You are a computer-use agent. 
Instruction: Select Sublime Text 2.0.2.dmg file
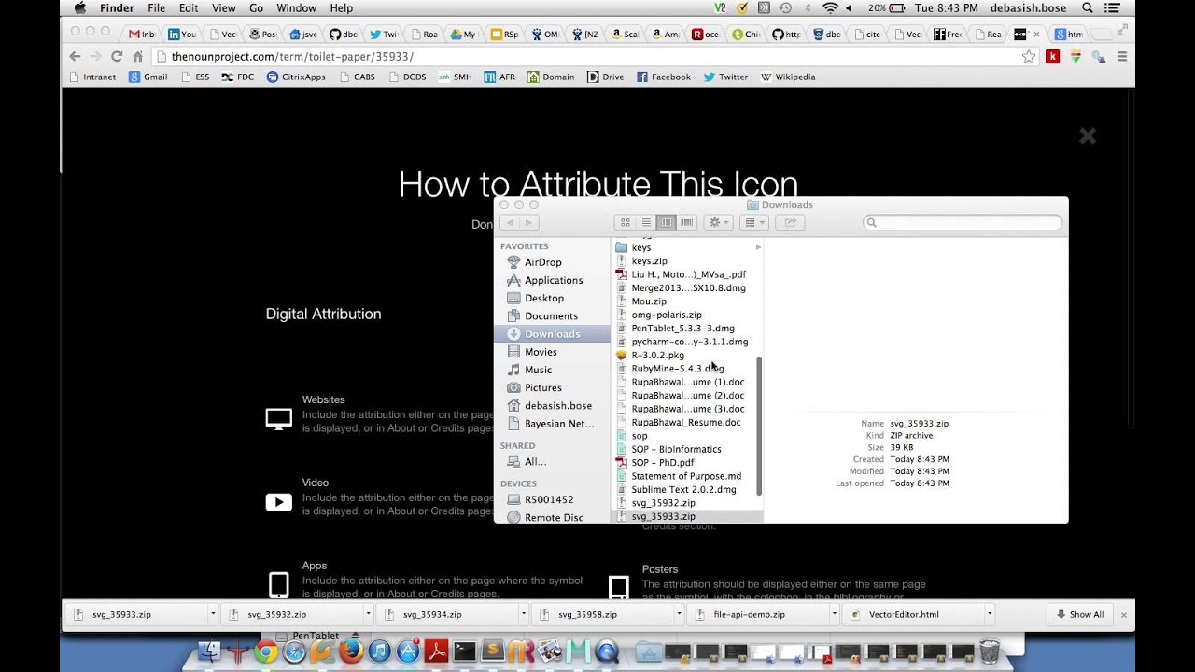click(x=683, y=489)
